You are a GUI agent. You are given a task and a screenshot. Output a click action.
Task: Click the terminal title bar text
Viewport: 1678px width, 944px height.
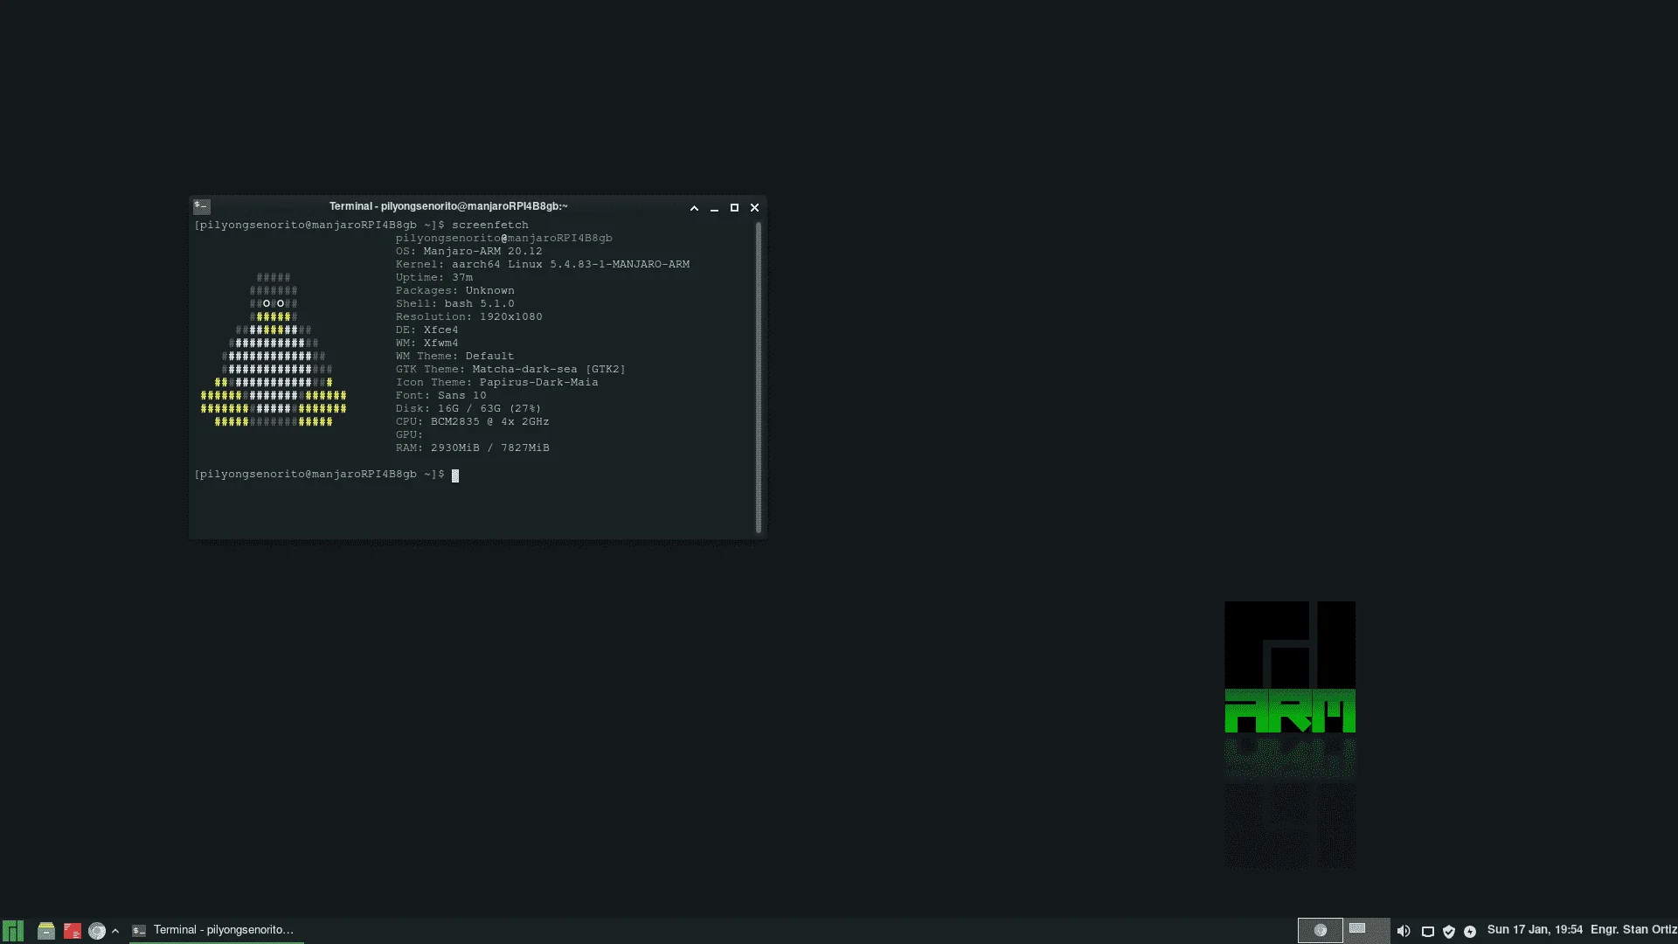pyautogui.click(x=448, y=206)
